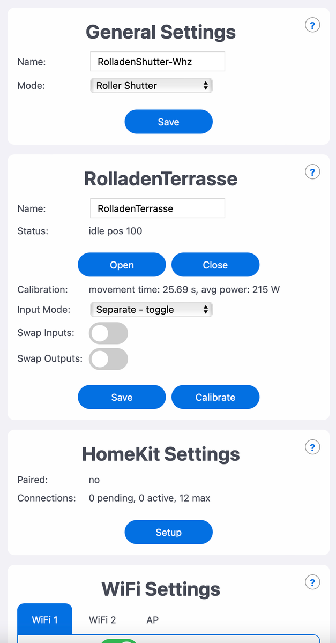336x643 pixels.
Task: Switch to the WiFi 1 tab
Action: [x=44, y=619]
